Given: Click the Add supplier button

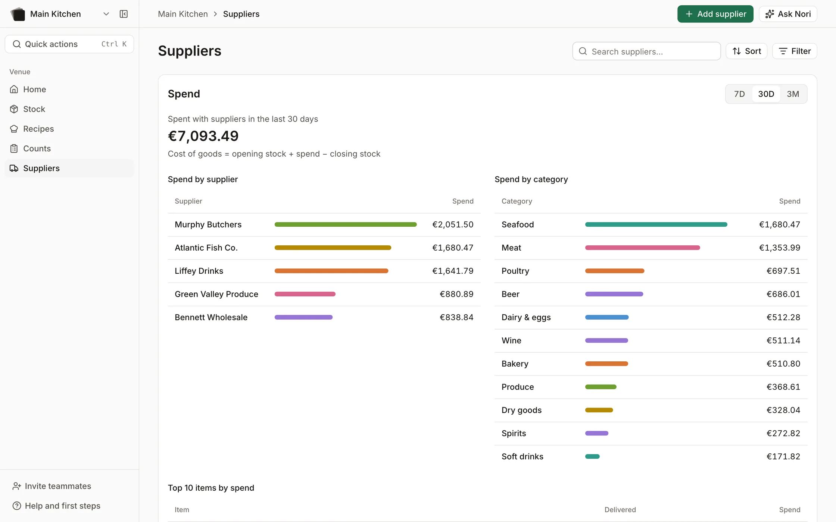Looking at the screenshot, I should 715,14.
